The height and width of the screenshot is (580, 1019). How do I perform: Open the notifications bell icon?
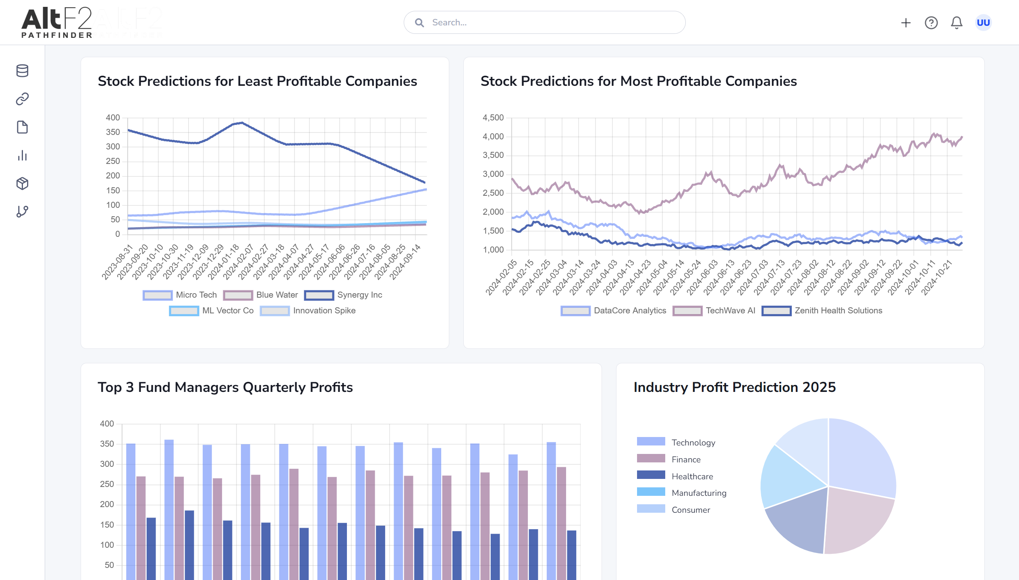tap(957, 23)
